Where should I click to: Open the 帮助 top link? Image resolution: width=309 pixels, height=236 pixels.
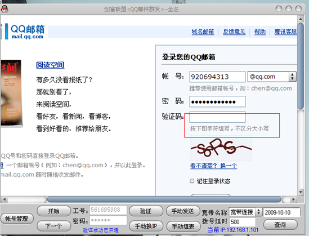260,32
